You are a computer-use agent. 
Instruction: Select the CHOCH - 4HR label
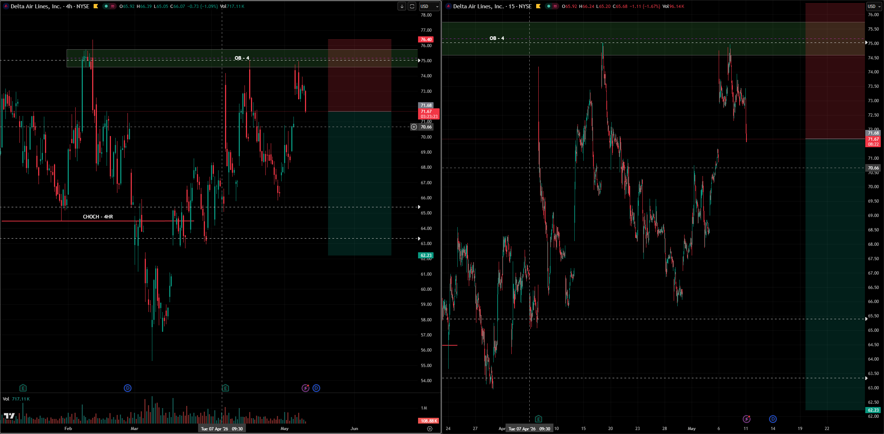(98, 217)
